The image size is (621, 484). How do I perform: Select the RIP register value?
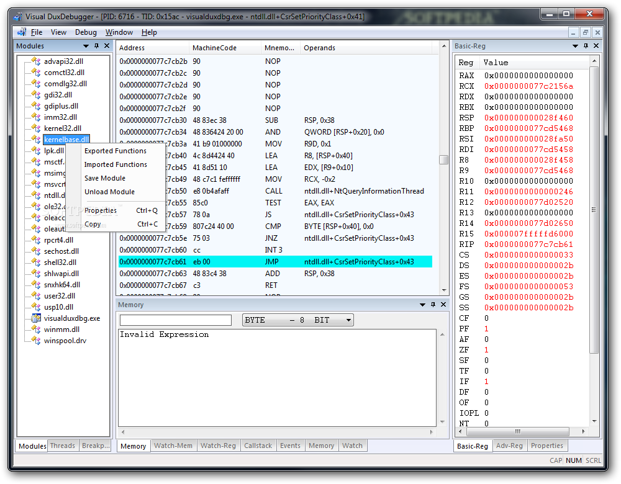528,244
